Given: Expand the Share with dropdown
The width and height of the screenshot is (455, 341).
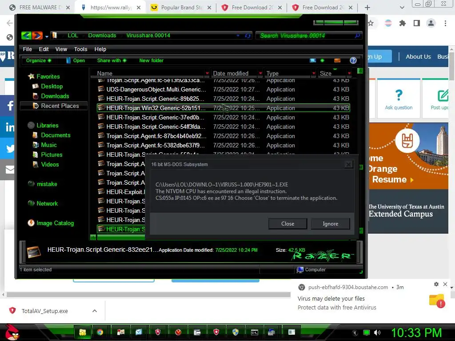Looking at the screenshot, I should pos(112,60).
